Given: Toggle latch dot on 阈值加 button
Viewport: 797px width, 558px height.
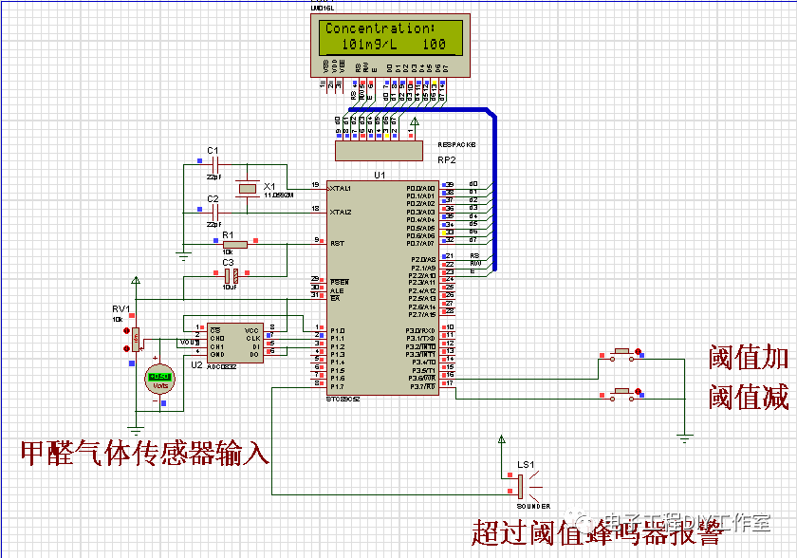Looking at the screenshot, I should [638, 351].
